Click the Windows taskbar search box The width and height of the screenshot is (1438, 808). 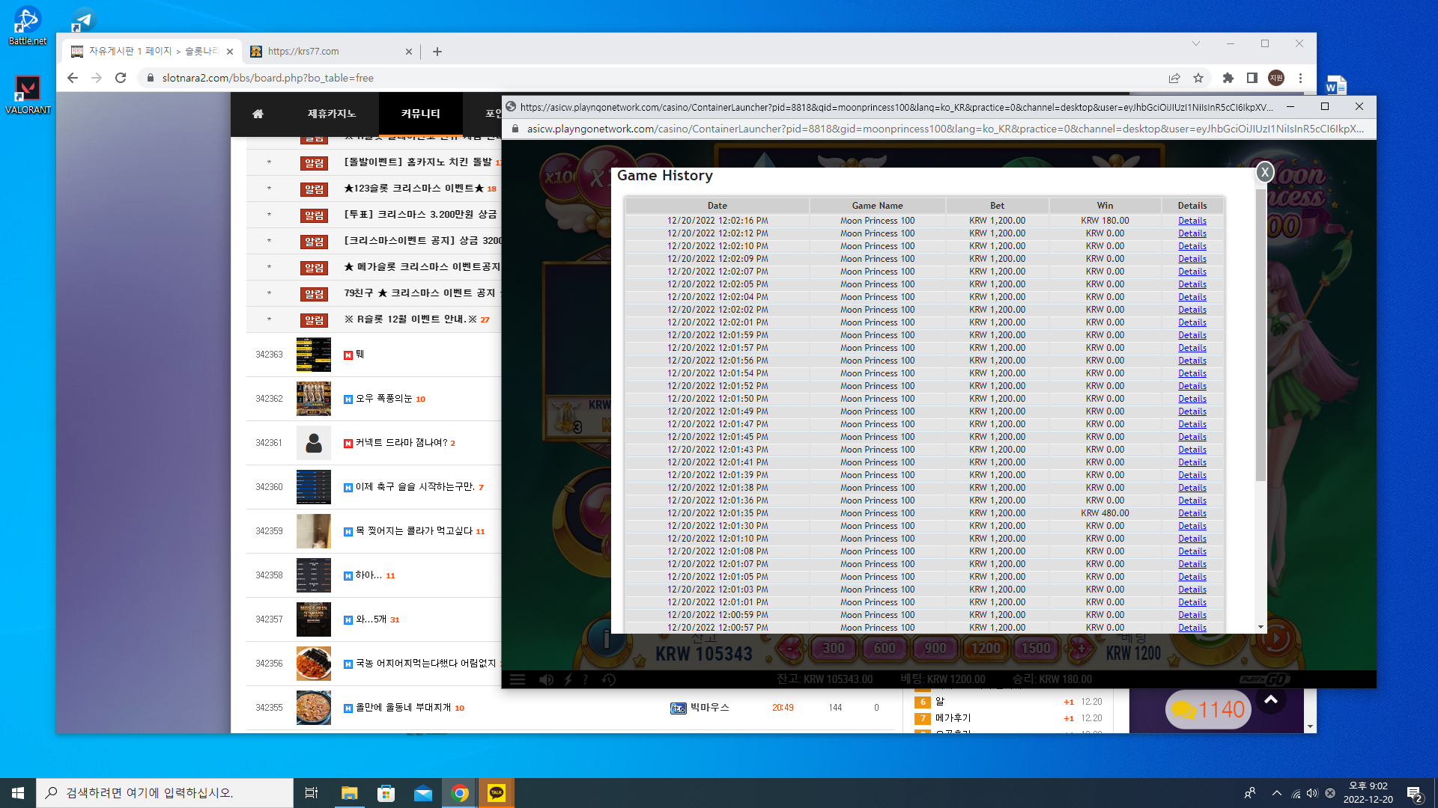coord(165,793)
